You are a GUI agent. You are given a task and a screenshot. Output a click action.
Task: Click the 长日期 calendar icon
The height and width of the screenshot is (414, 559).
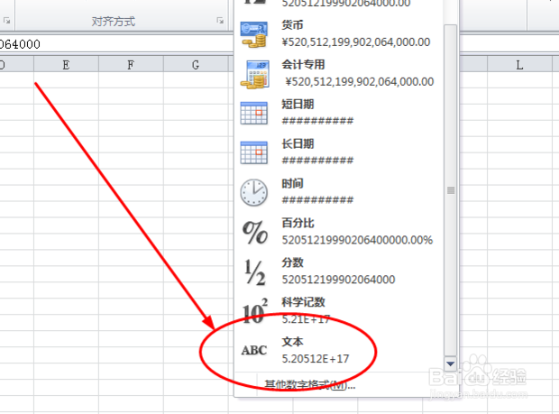coord(254,153)
